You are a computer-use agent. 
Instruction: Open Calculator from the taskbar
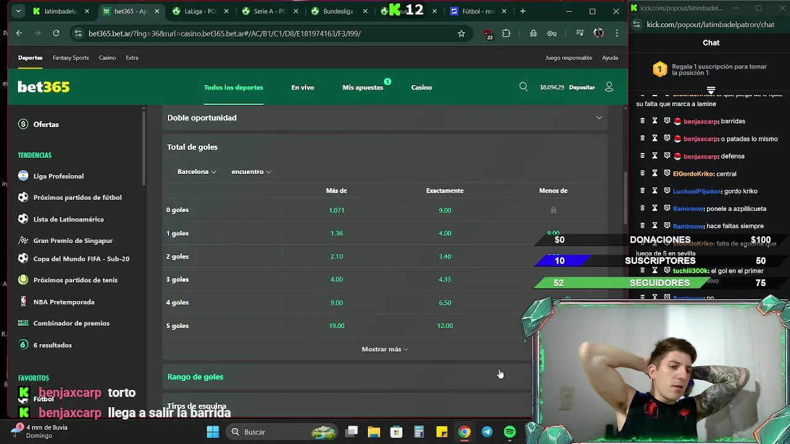point(419,432)
